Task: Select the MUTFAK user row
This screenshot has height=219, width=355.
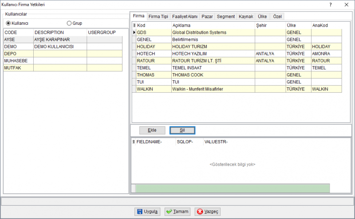Action: [x=63, y=68]
